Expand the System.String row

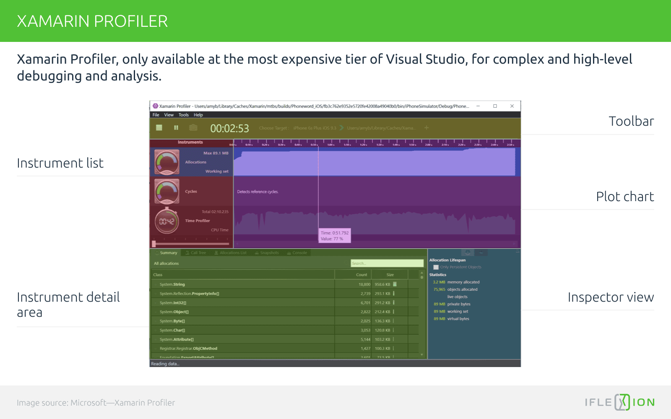pos(156,284)
